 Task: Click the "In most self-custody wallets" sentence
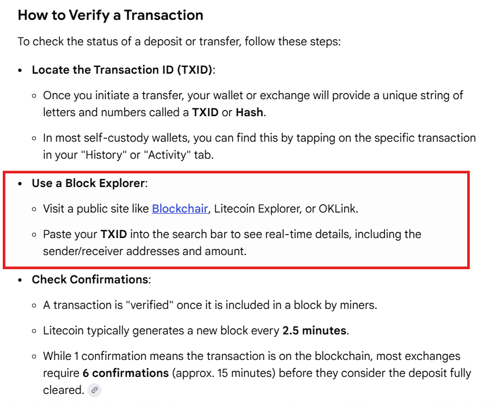pyautogui.click(x=259, y=138)
